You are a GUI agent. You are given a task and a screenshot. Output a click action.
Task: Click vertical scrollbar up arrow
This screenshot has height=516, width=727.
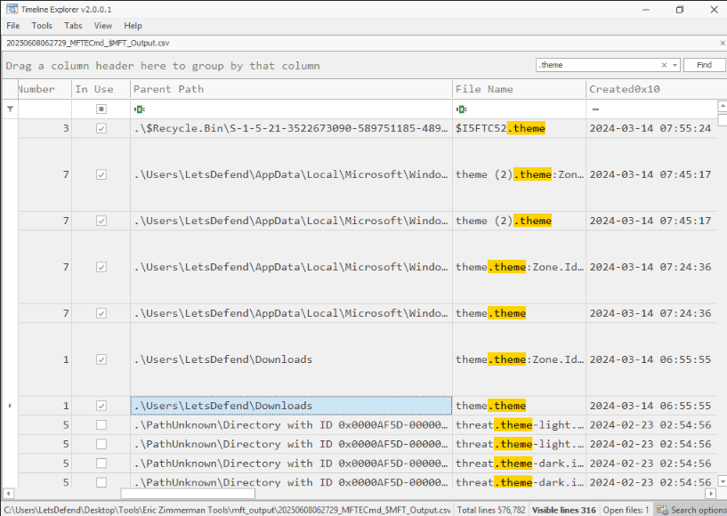coord(722,106)
